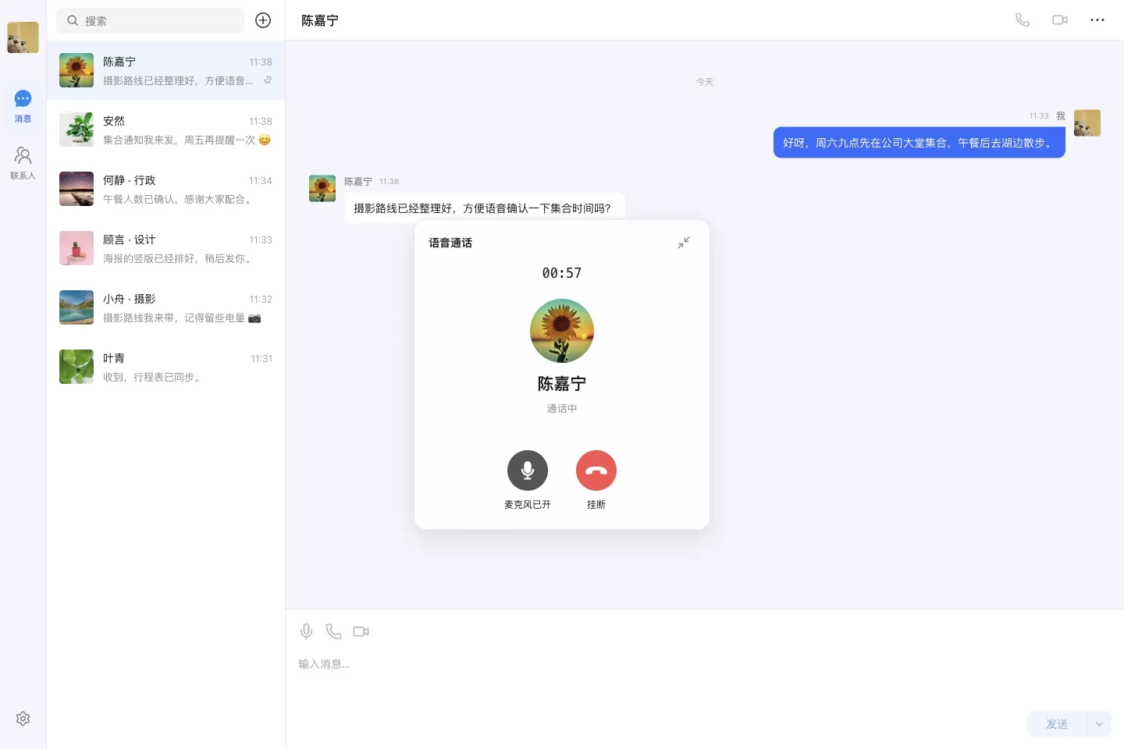Click phone icon above message input
Viewport: 1124px width, 749px height.
click(x=333, y=631)
